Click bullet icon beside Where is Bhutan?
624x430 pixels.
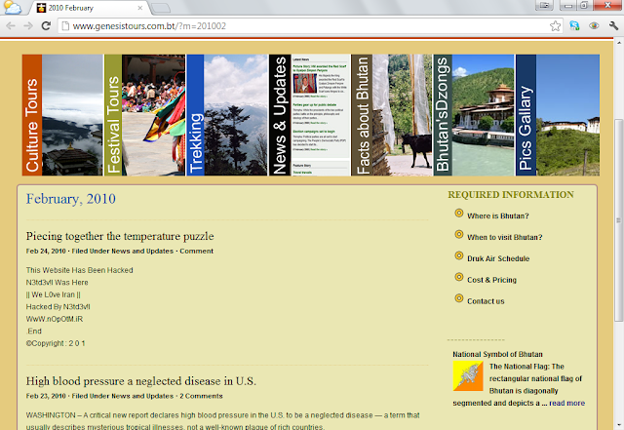pyautogui.click(x=459, y=213)
